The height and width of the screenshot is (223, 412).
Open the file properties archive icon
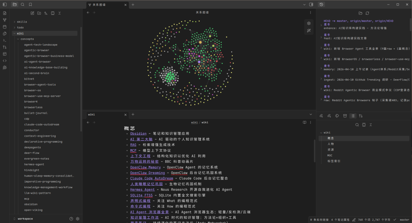pyautogui.click(x=345, y=116)
